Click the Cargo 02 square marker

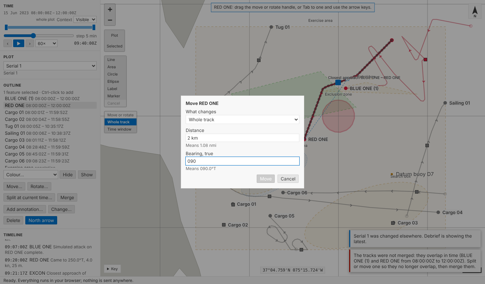pyautogui.click(x=224, y=225)
